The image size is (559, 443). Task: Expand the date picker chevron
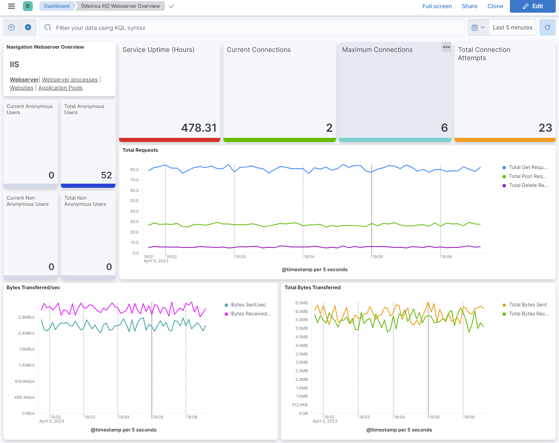(x=484, y=27)
